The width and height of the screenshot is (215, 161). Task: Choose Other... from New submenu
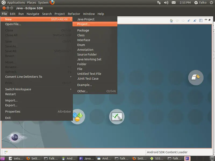95,91
